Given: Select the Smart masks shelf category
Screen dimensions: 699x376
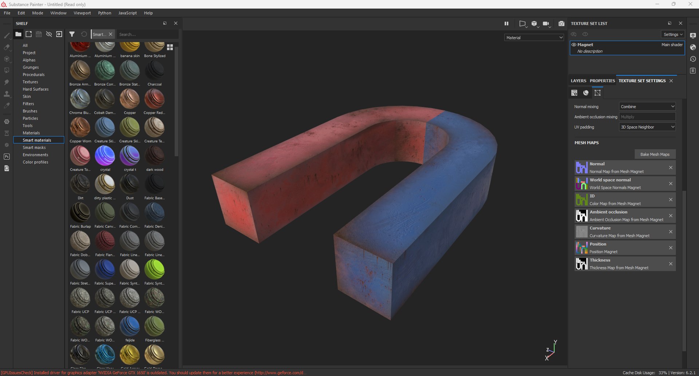Looking at the screenshot, I should pyautogui.click(x=34, y=148).
